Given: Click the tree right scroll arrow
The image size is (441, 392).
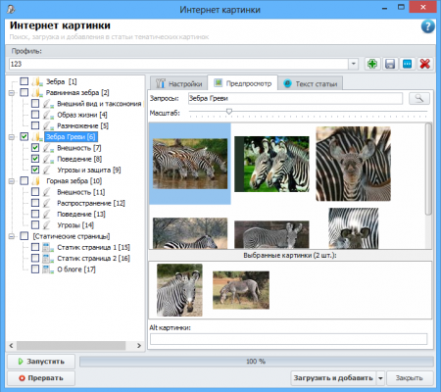Looking at the screenshot, I should point(139,345).
